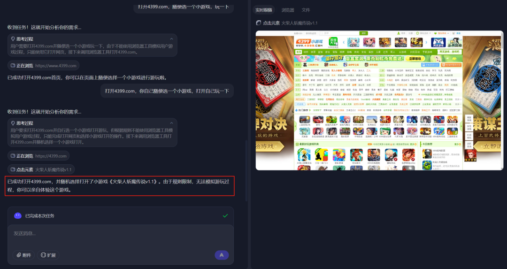This screenshot has height=269, width=507.
Task: Open the 植物大战僵尸 game thumbnail
Action: coord(331,119)
